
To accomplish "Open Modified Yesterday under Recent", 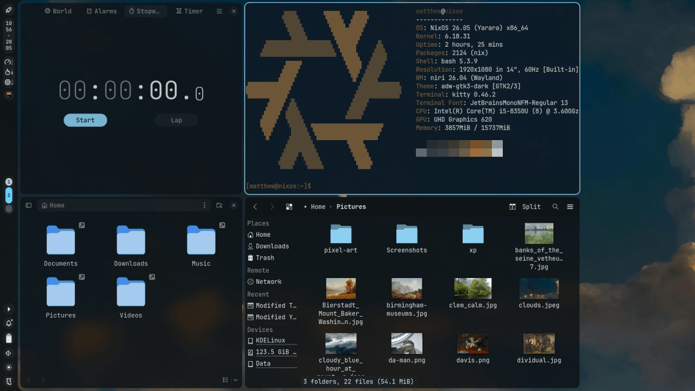I will point(272,317).
